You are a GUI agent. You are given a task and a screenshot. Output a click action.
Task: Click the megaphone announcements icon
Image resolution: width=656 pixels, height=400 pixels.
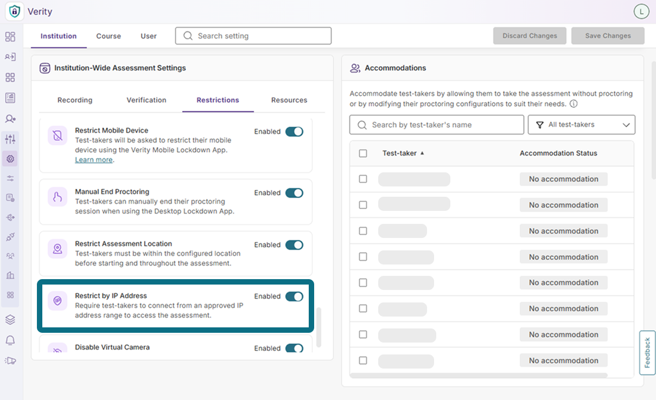[x=10, y=360]
